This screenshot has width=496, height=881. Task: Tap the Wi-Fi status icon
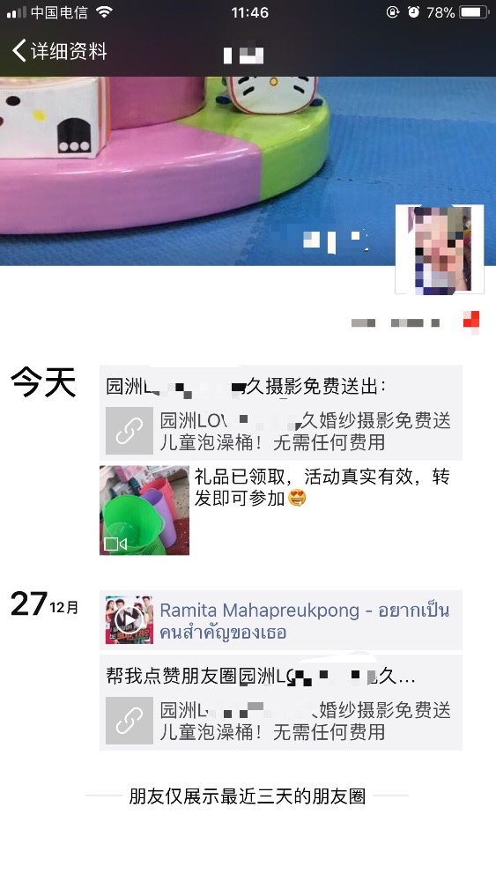click(105, 11)
